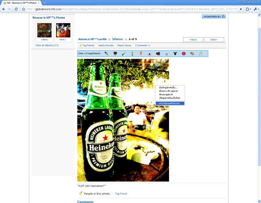261x203 pixels.
Task: Click the sidebar Next link under thumbnail
Action: click(x=63, y=39)
